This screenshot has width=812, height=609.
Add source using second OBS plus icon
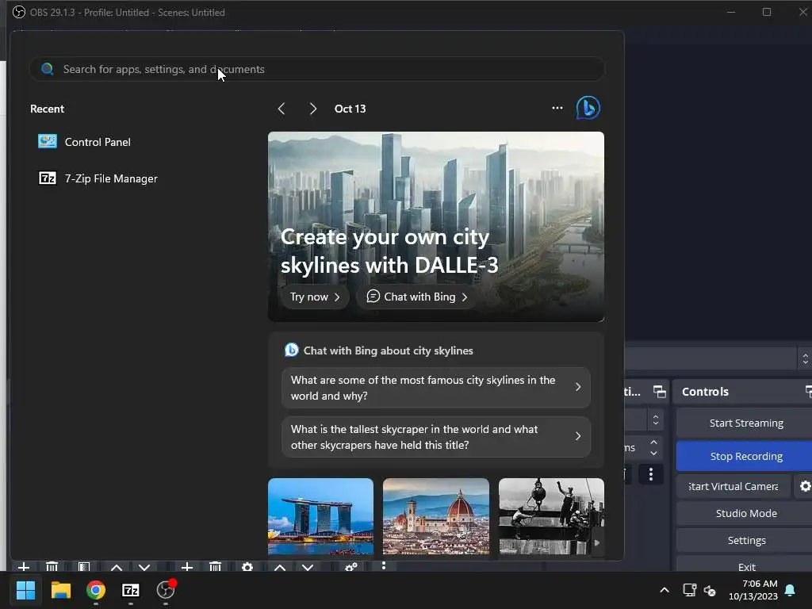click(x=187, y=567)
